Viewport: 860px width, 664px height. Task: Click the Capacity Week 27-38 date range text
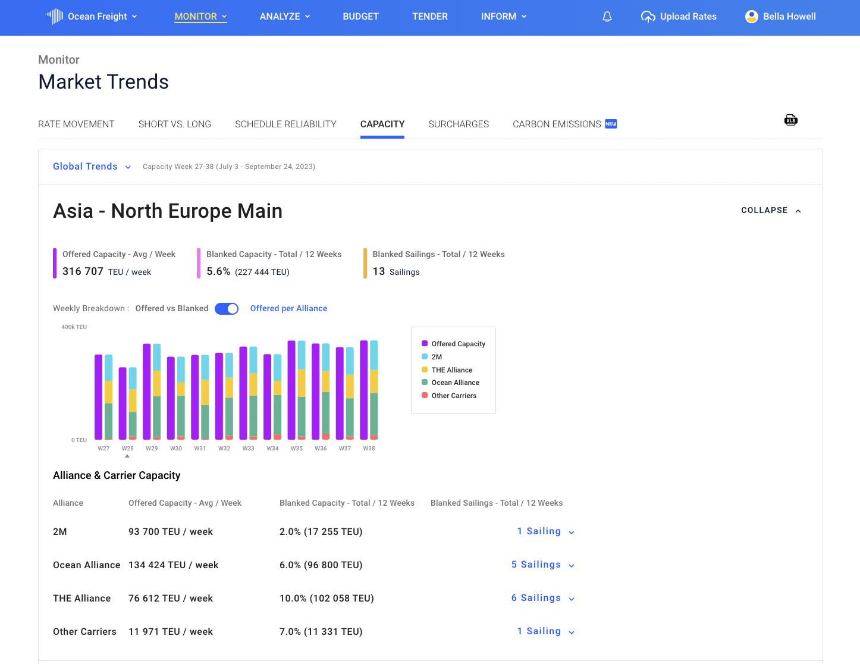pos(229,167)
